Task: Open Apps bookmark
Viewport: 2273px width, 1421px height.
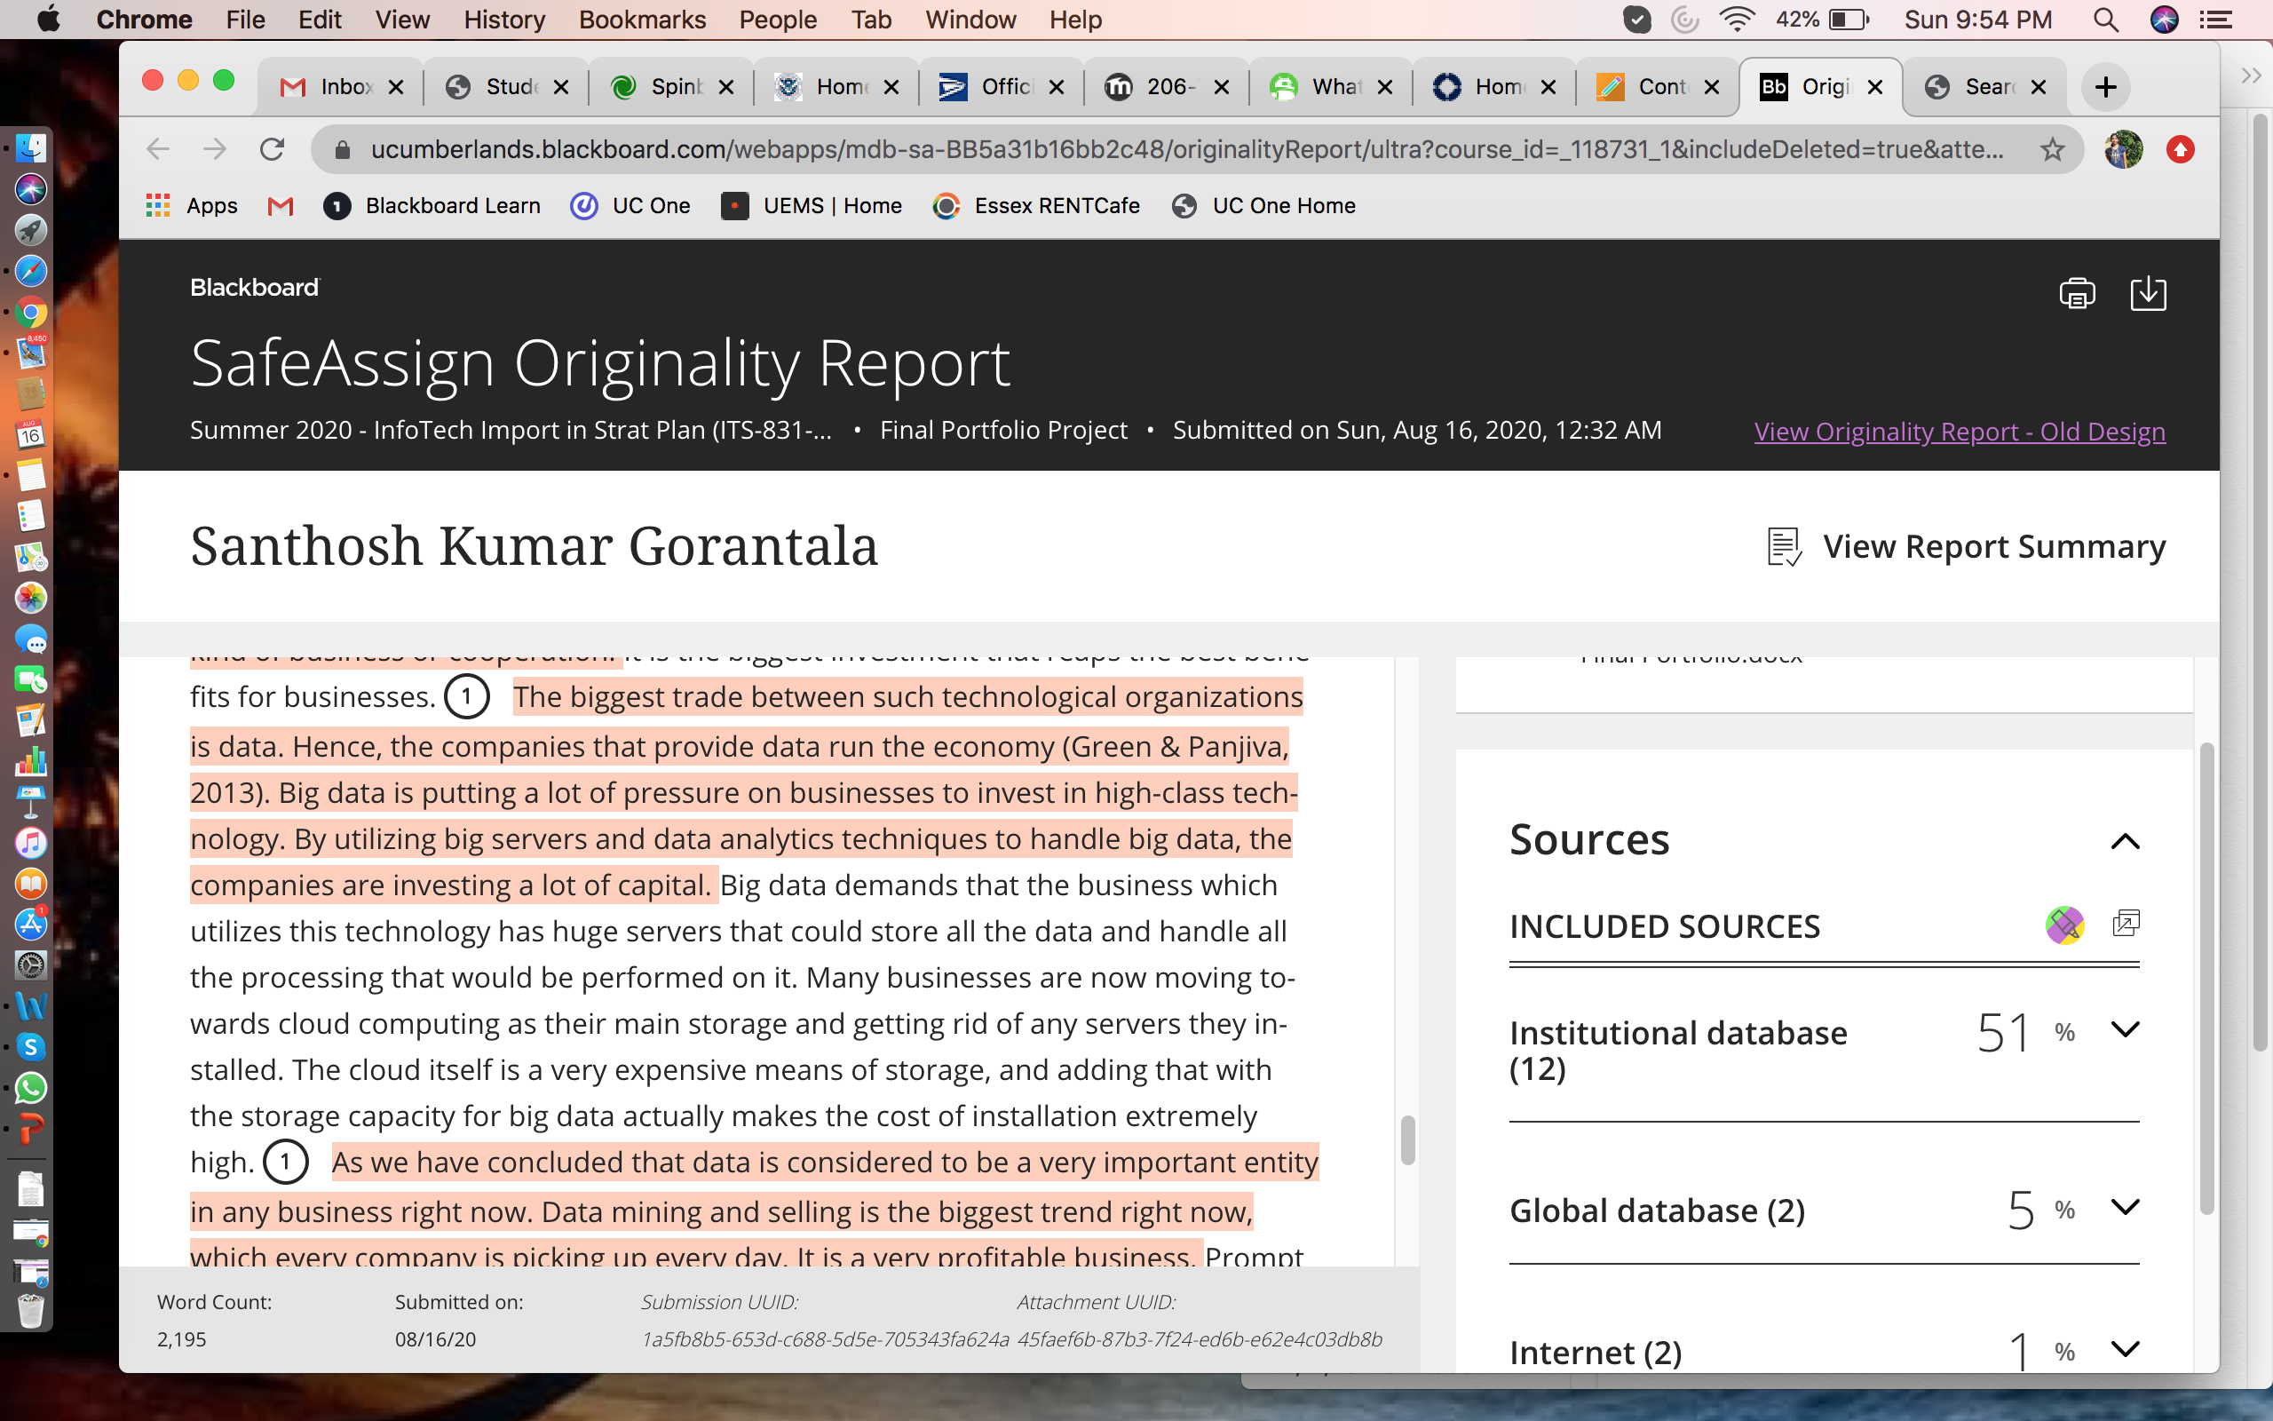Action: point(192,206)
